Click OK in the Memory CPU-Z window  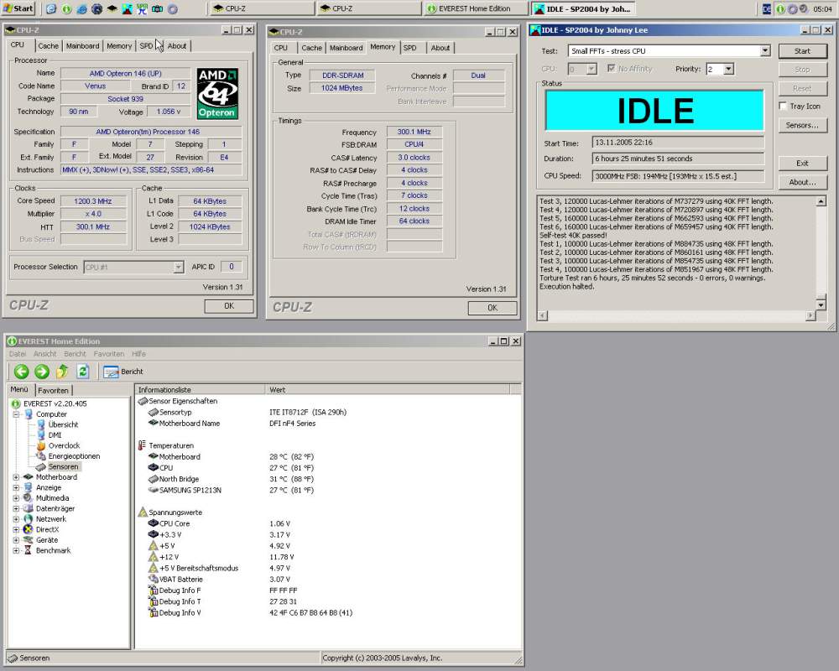pyautogui.click(x=492, y=308)
